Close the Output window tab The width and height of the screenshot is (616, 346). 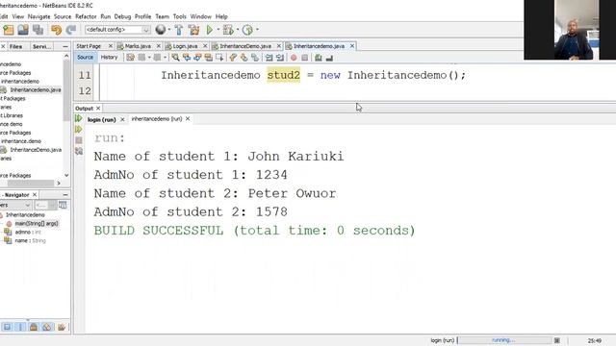[x=98, y=109]
